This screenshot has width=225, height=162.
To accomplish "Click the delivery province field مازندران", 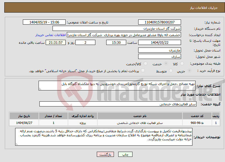I will [x=159, y=50].
